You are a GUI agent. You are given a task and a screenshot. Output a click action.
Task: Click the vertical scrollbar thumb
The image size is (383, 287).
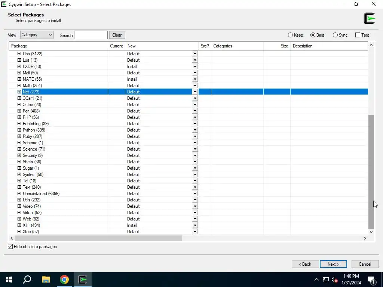(371, 172)
